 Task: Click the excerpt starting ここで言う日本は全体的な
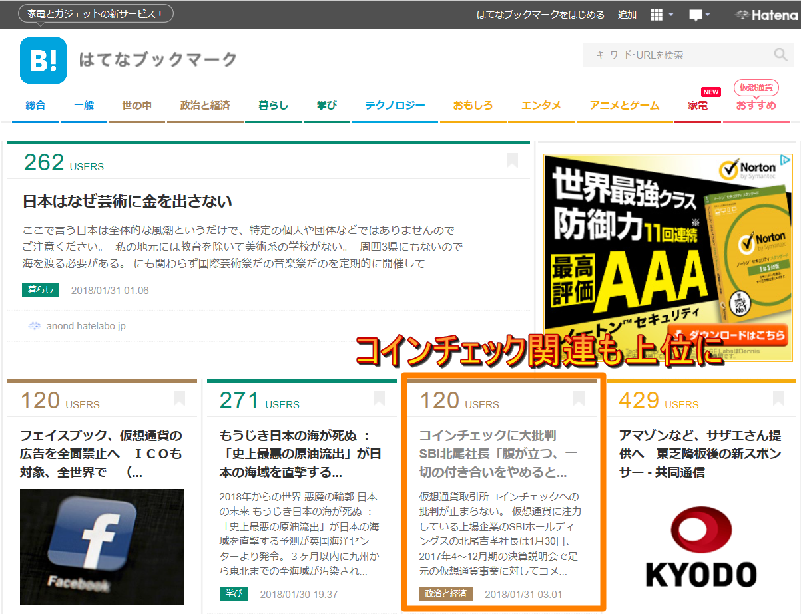click(x=242, y=247)
